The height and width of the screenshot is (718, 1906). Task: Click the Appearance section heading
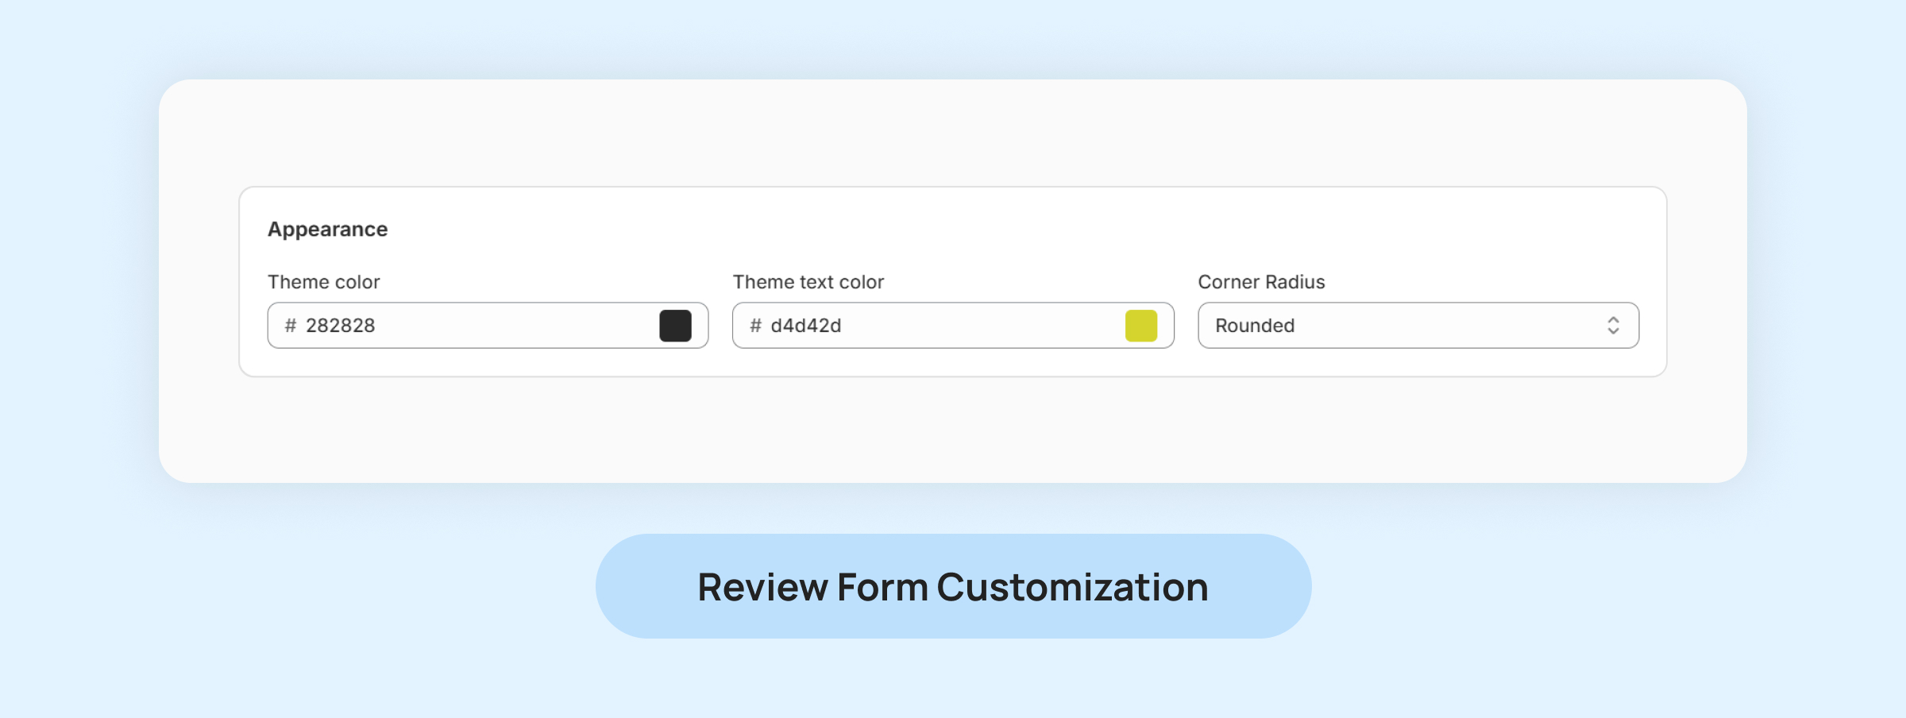(x=327, y=230)
